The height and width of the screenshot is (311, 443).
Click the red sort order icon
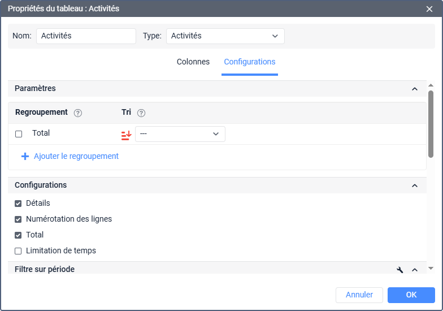pyautogui.click(x=126, y=135)
